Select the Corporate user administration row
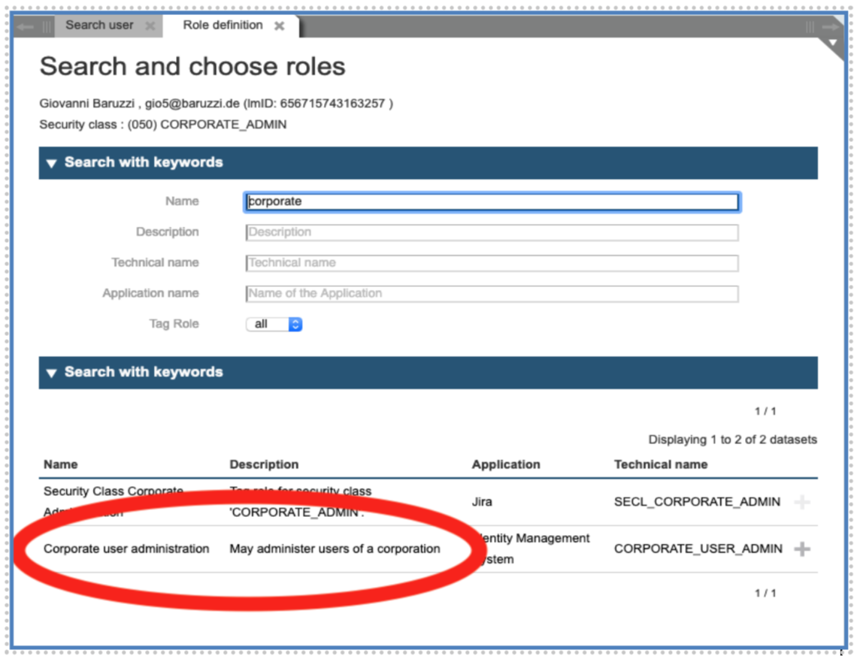Viewport: 860px width, 656px height. [x=126, y=549]
